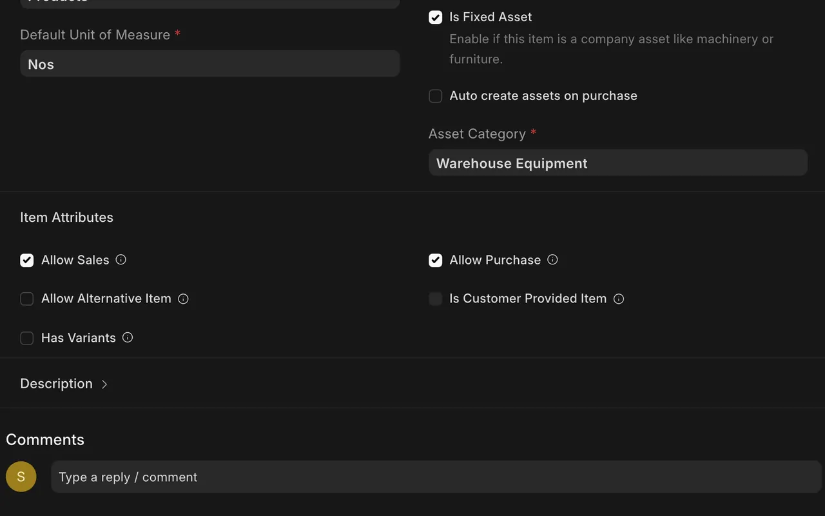The image size is (825, 516).
Task: Uncheck the Allow Sales checkbox
Action: coord(27,261)
